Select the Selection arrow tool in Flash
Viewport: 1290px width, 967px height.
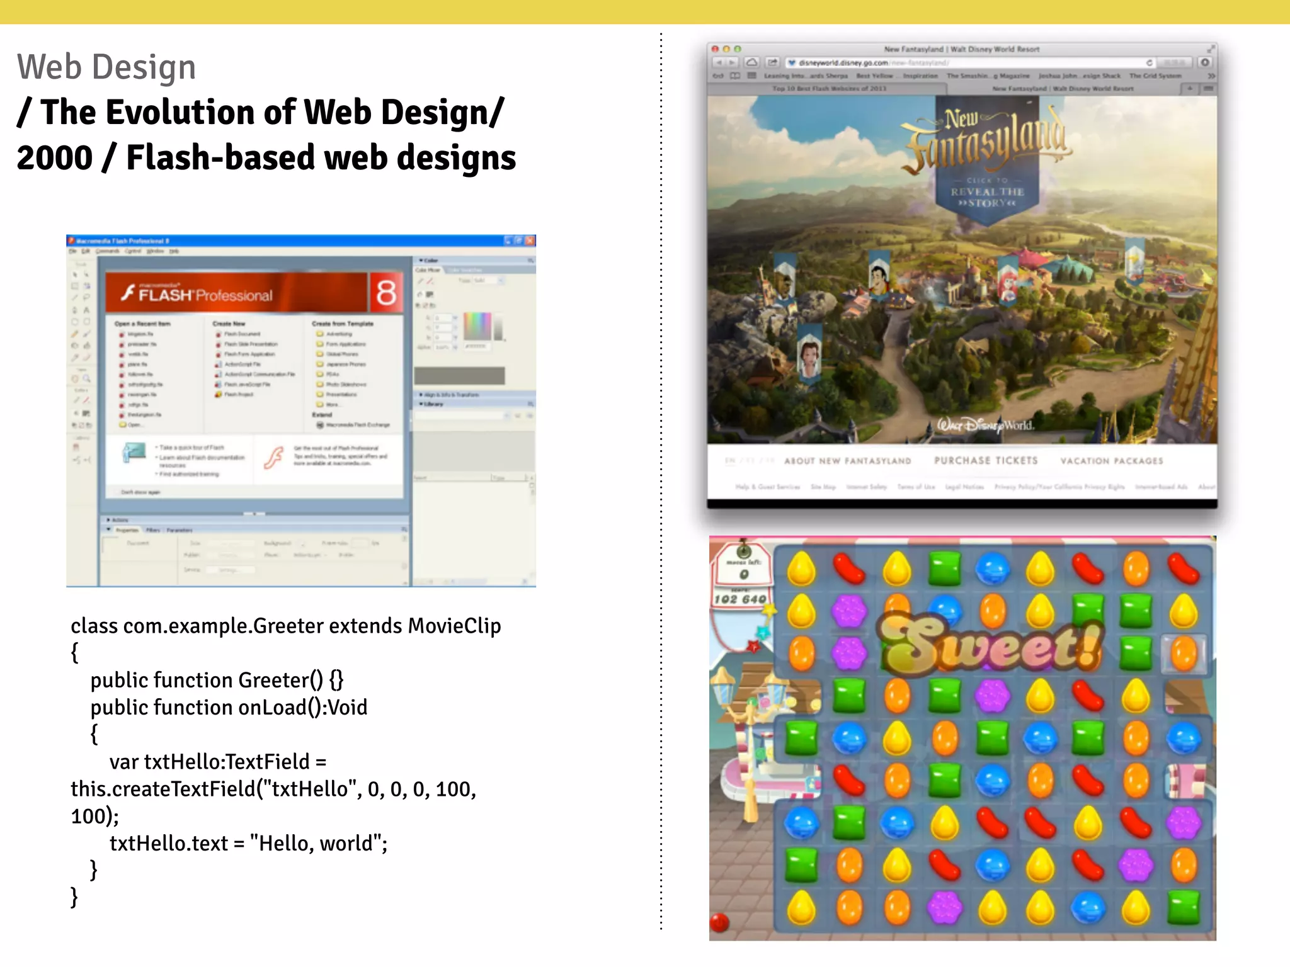coord(75,274)
